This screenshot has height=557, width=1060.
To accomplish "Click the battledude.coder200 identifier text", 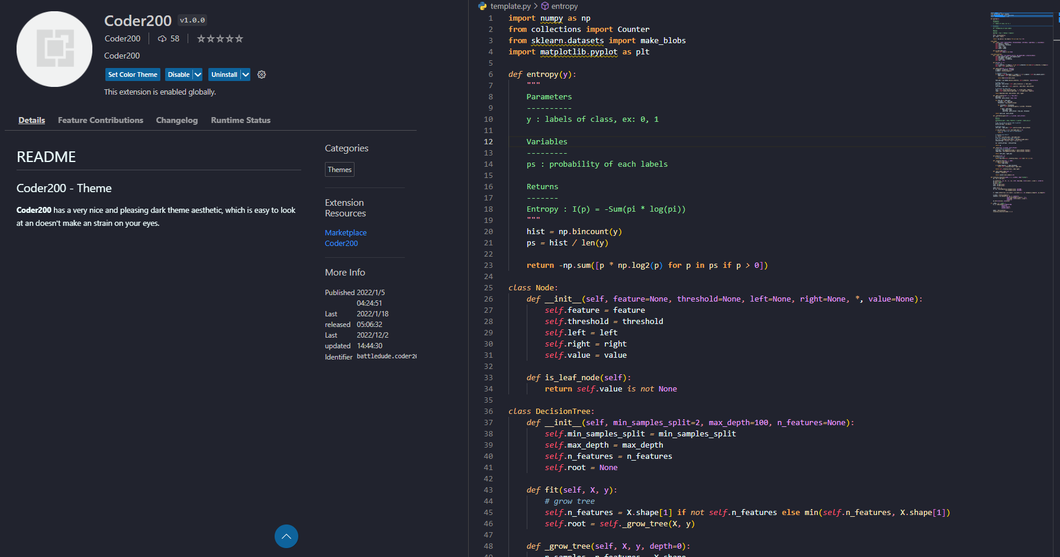I will pyautogui.click(x=386, y=357).
